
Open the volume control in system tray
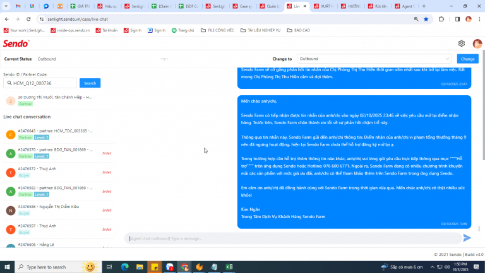pyautogui.click(x=446, y=267)
